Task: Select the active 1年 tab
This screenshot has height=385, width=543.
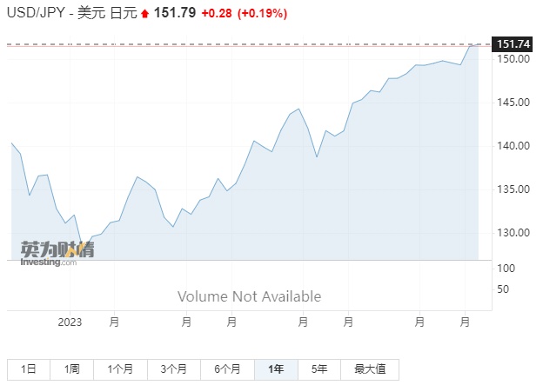Action: tap(276, 368)
